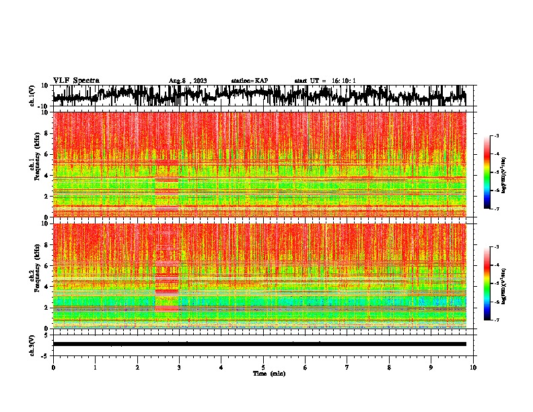Image resolution: width=533 pixels, height=412 pixels.
Task: Click the "-3" label on ch.1 color bar
Action: (x=496, y=135)
